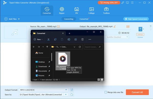Open the Toolbox tab
The height and width of the screenshot is (99, 153).
pyautogui.click(x=106, y=10)
